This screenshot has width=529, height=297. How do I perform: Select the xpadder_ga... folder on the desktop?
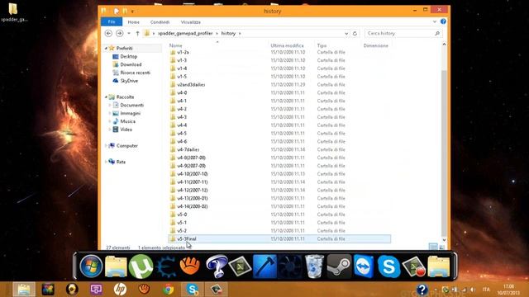13,12
